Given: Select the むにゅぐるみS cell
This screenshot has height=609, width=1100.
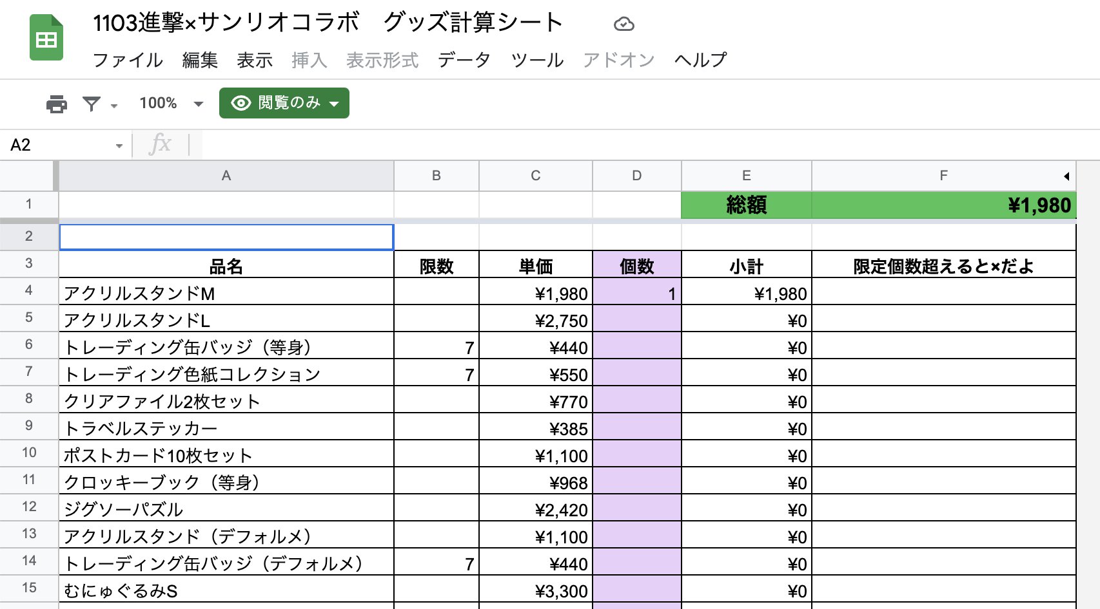Looking at the screenshot, I should coord(226,589).
